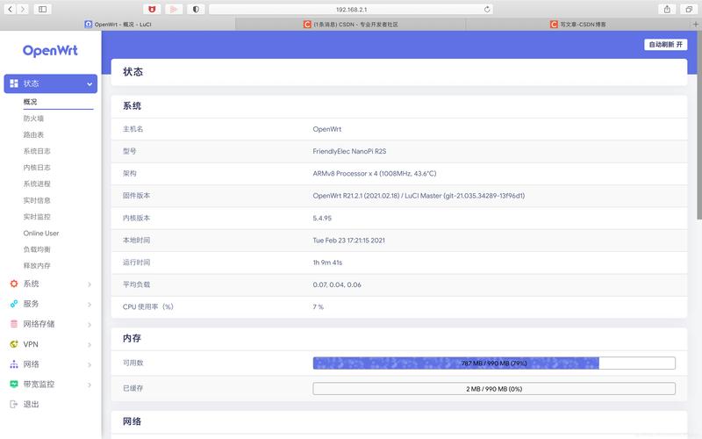
Task: Select the 网络 topology icon in sidebar
Action: [14, 364]
